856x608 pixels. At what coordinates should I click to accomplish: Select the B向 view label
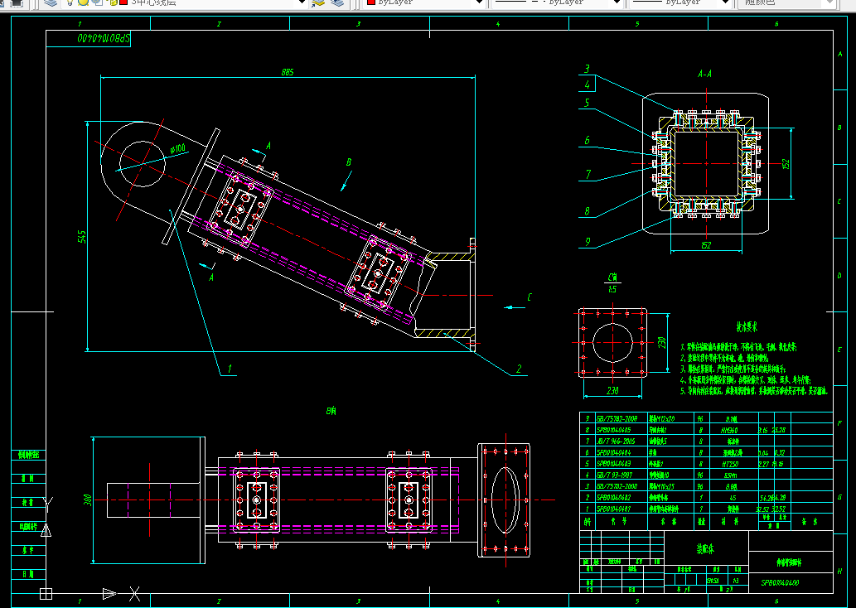point(331,411)
